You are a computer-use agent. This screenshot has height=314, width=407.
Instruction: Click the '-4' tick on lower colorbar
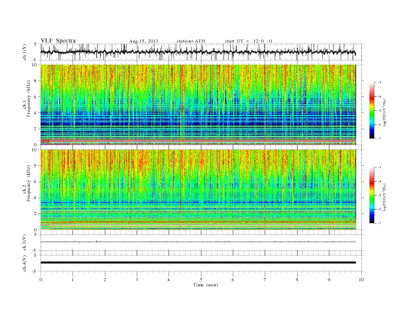379,181
